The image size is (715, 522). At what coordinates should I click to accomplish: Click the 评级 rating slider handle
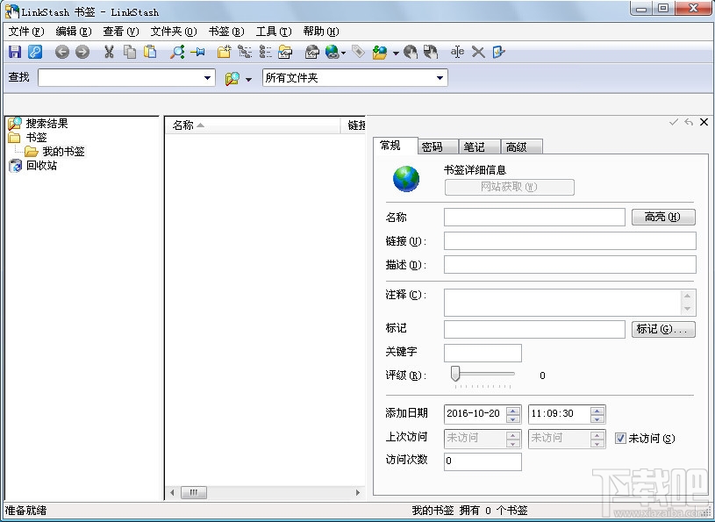[455, 374]
